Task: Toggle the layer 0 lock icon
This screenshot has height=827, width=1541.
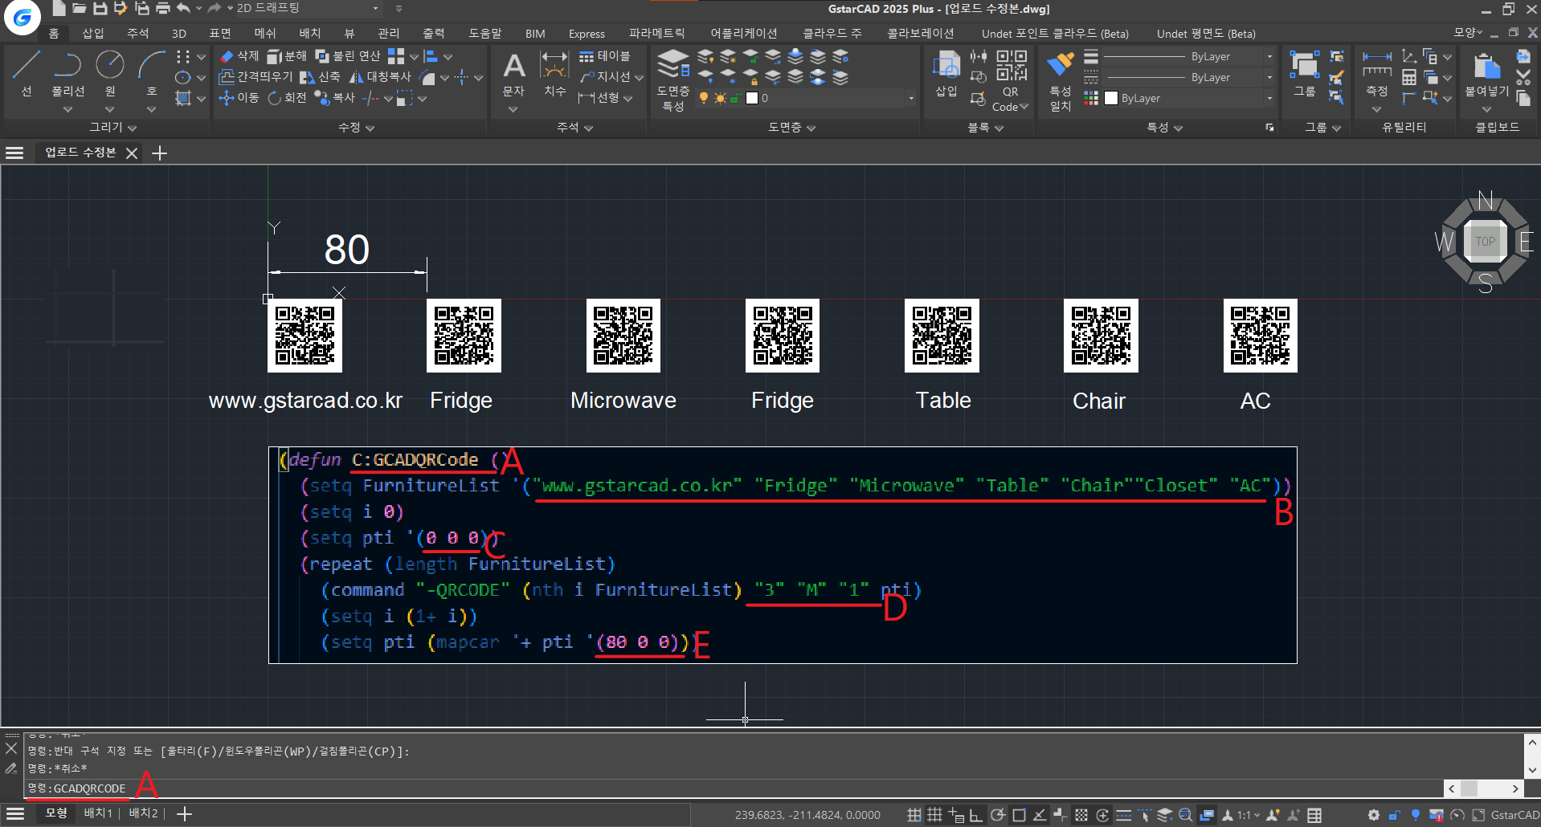Action: tap(734, 98)
